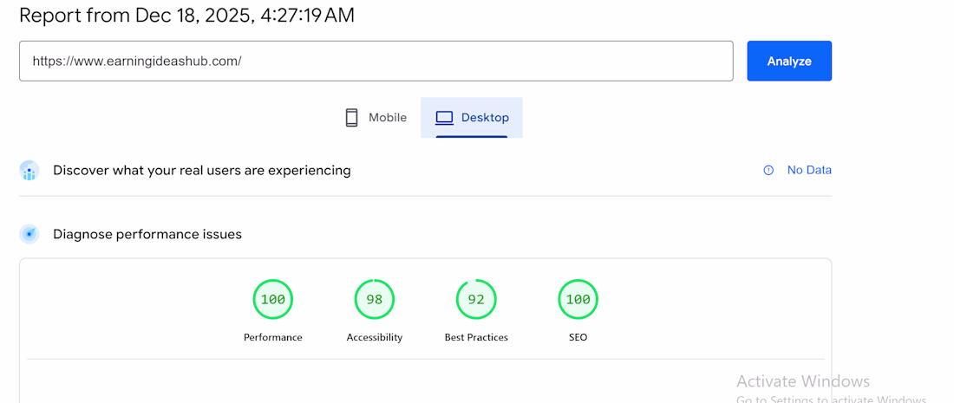
Task: Click the Best Practices gauge showing 92
Action: coord(476,300)
